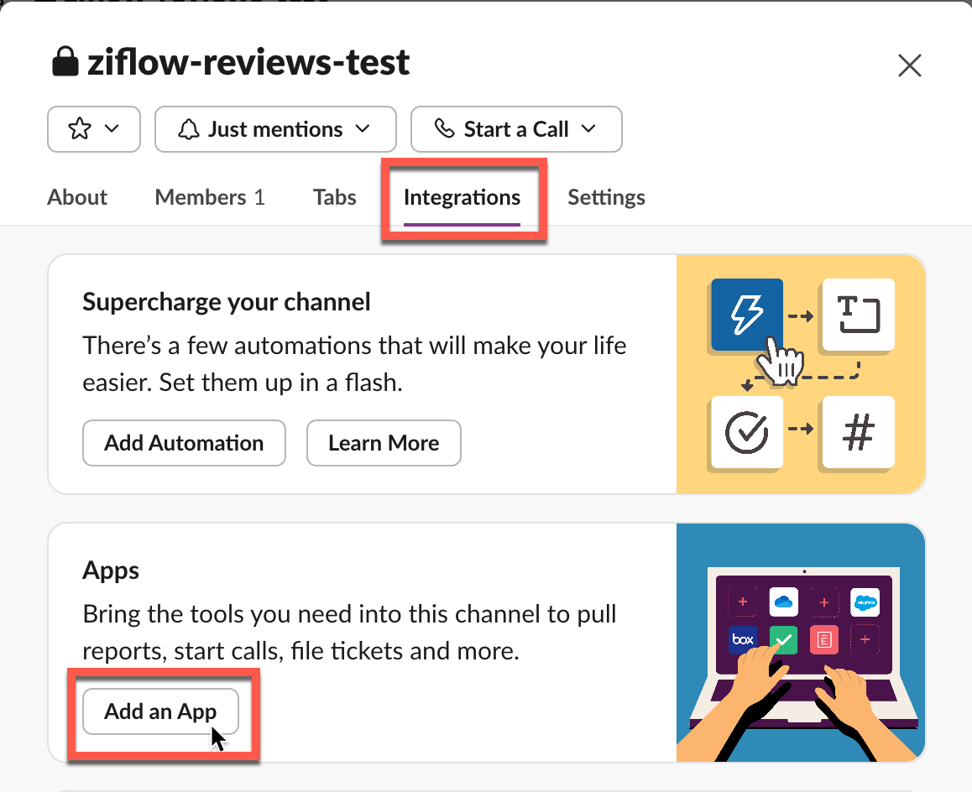Image resolution: width=972 pixels, height=792 pixels.
Task: Click the Salesforce cloud icon in the Apps illustration
Action: [867, 602]
